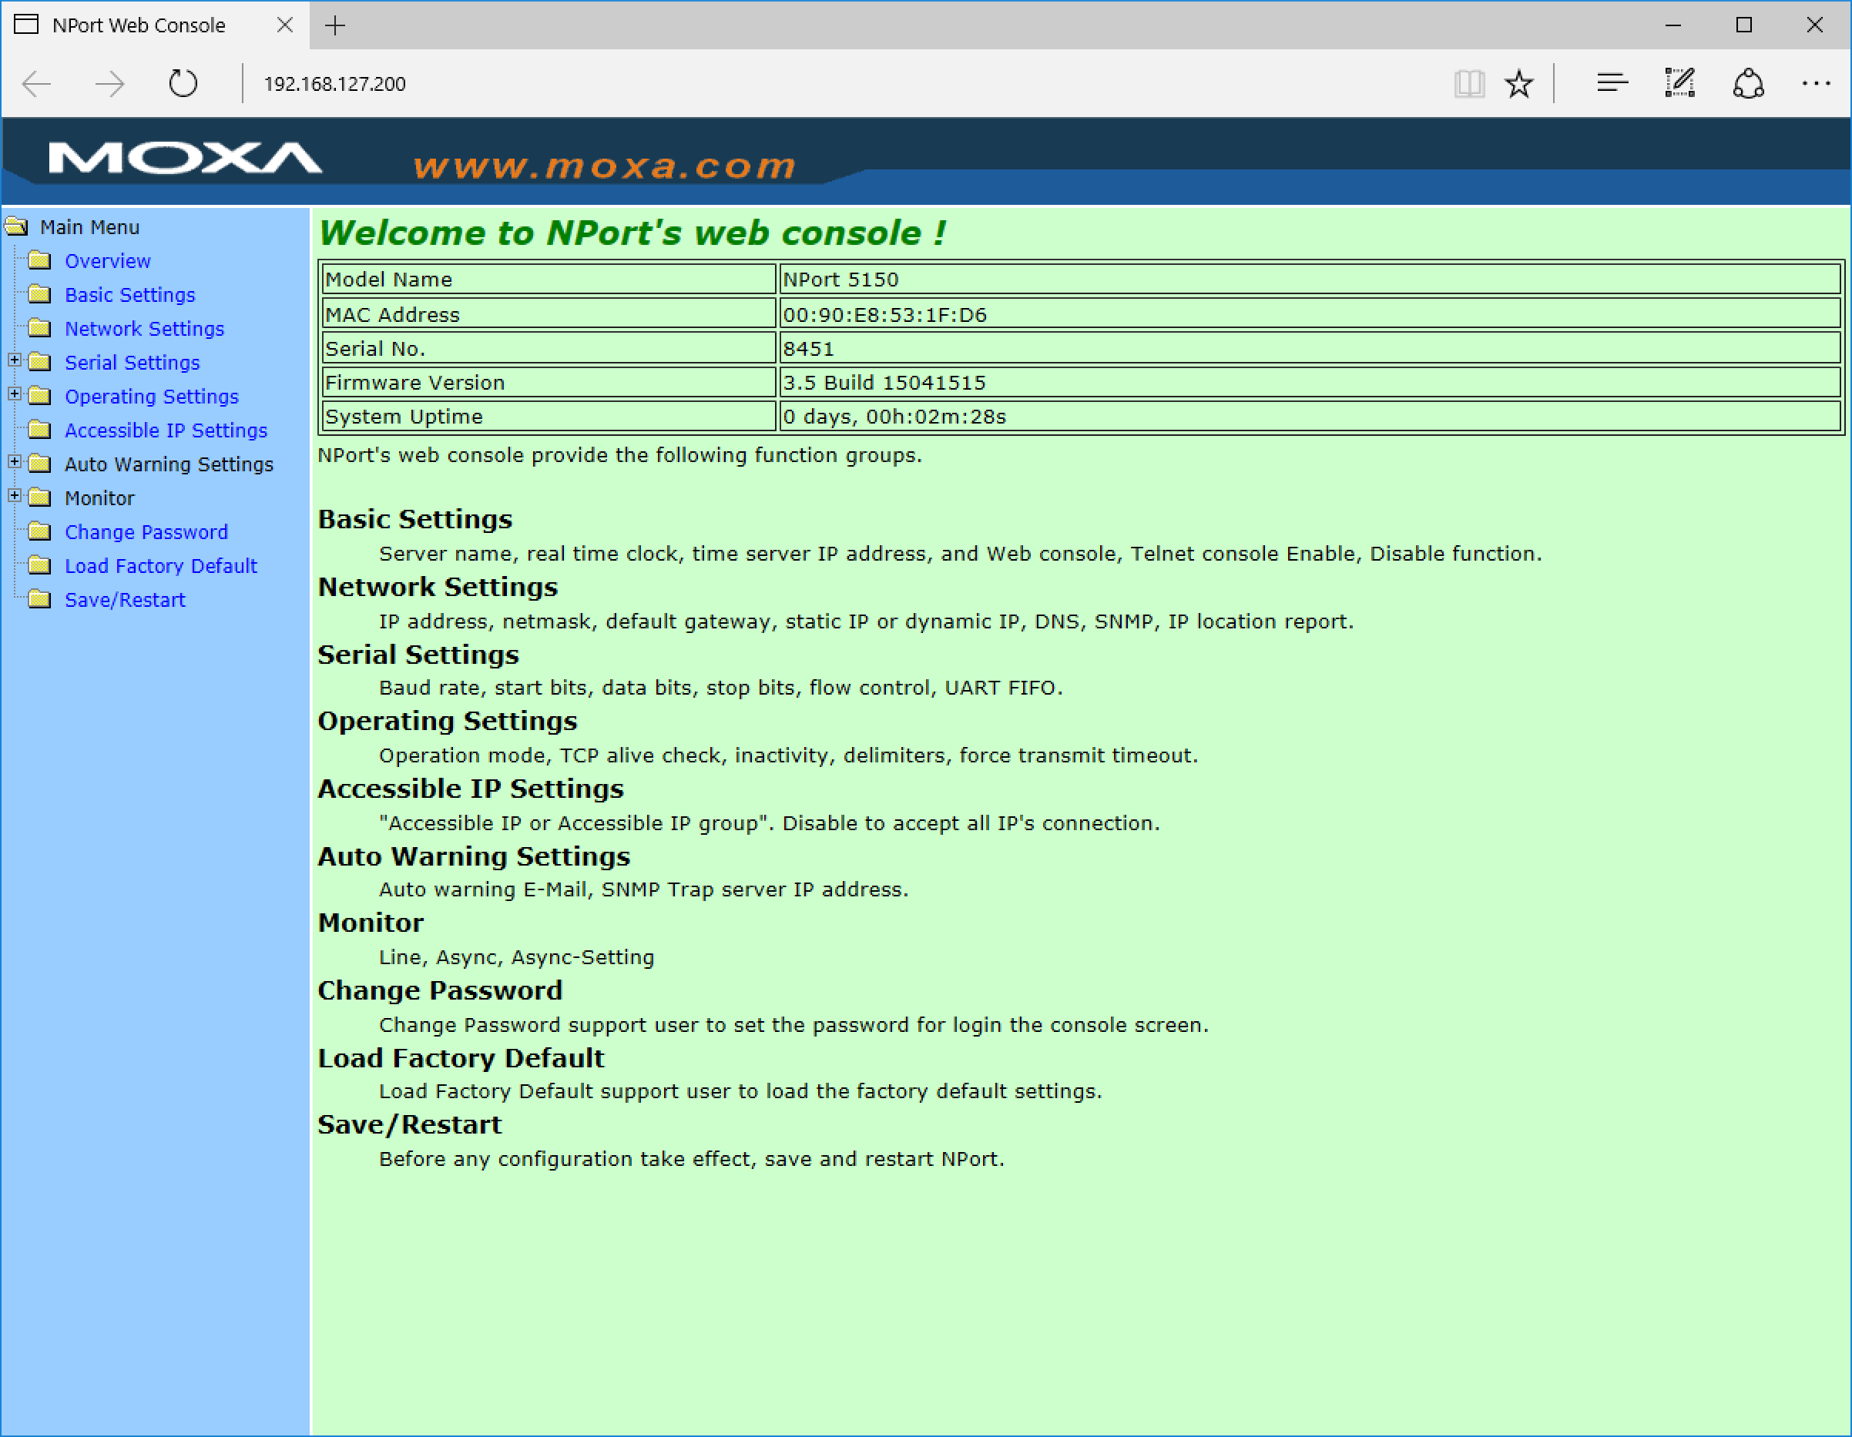Screen dimensions: 1852x1437
Task: Open the Serial Settings folder icon
Action: coord(42,362)
